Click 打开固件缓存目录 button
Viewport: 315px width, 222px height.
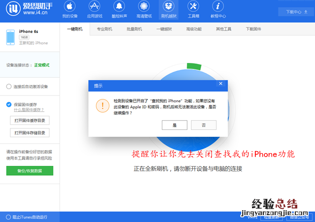click(30, 120)
